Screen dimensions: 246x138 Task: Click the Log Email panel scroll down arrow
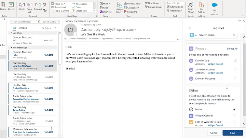(244, 124)
